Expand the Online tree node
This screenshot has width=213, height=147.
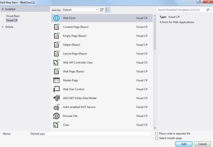[3, 27]
